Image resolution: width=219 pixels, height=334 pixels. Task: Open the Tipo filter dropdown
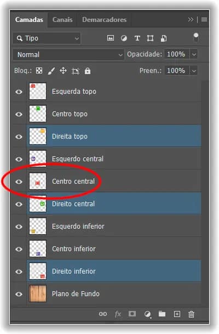pyautogui.click(x=47, y=38)
